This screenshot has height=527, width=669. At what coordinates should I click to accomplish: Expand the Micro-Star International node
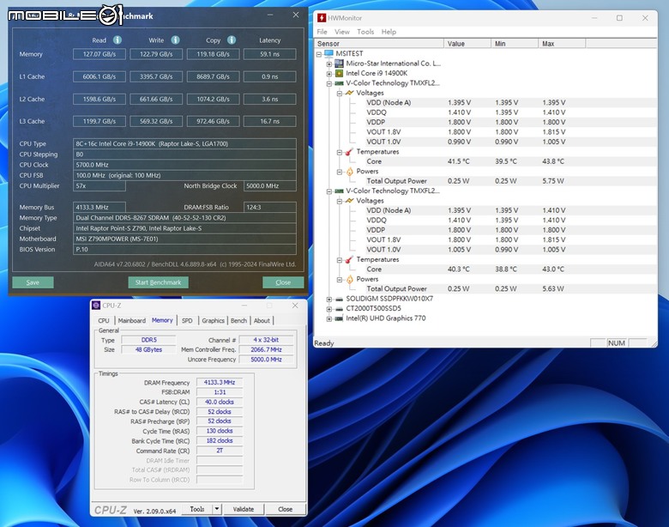click(329, 64)
